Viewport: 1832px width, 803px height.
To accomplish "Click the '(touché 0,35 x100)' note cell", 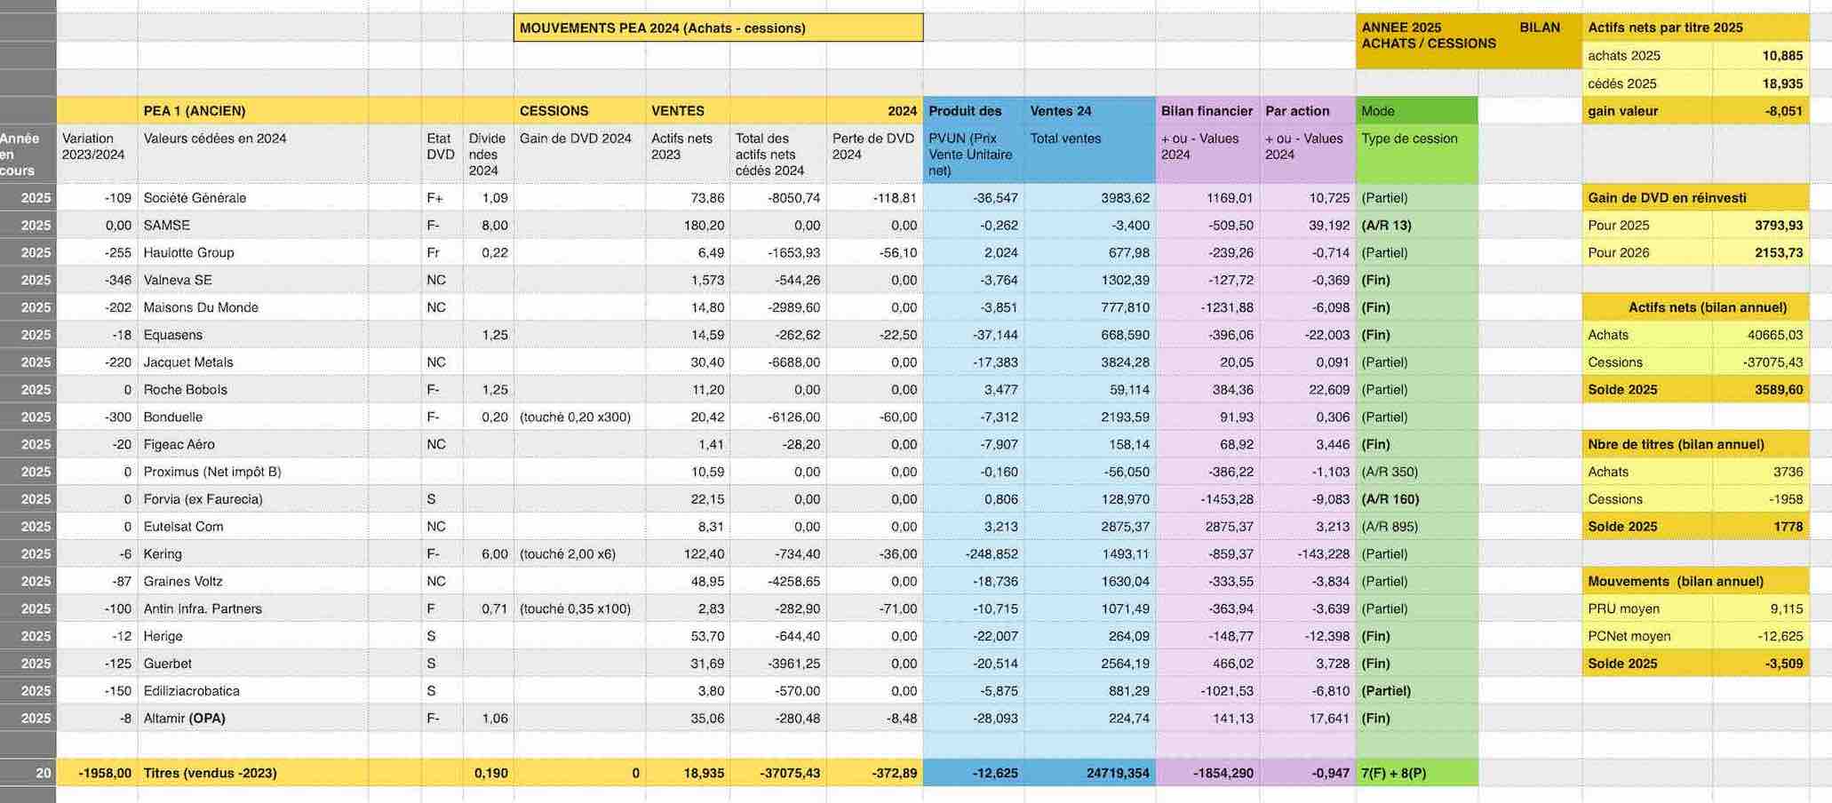I will point(579,609).
